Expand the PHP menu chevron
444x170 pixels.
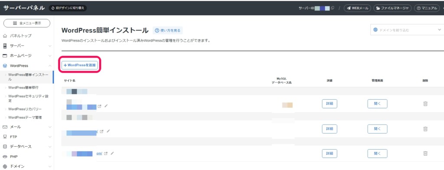[x=50, y=157]
